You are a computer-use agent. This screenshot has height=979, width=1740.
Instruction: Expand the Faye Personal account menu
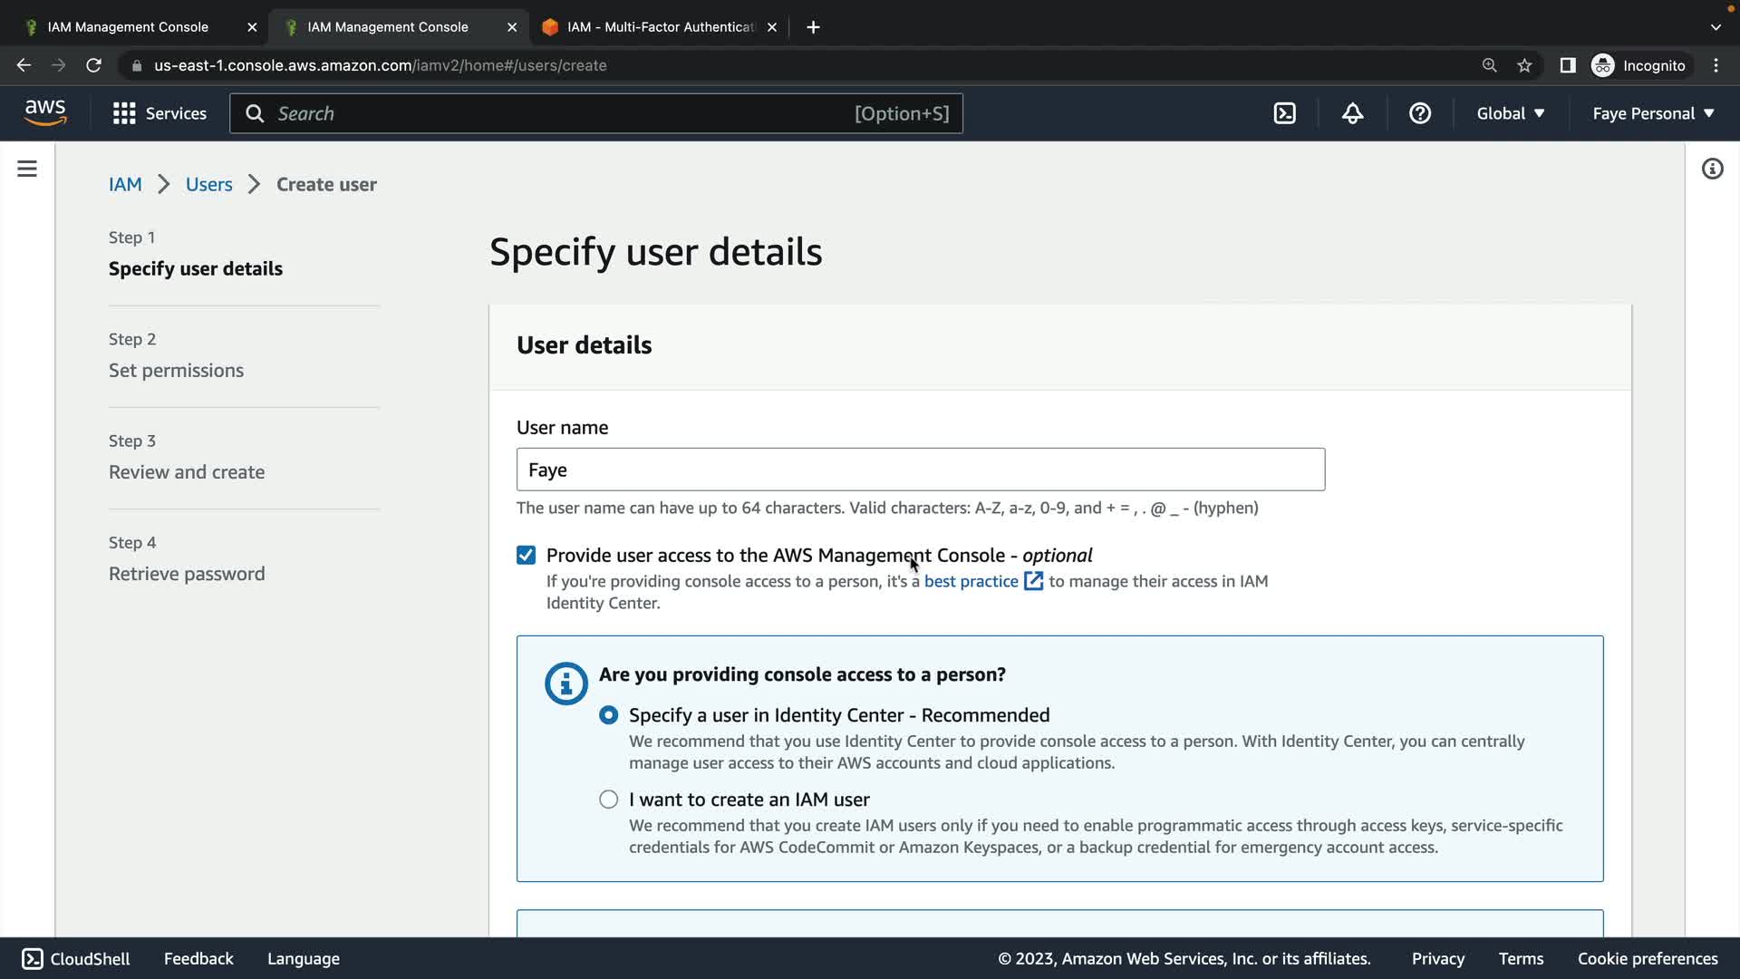1653,113
